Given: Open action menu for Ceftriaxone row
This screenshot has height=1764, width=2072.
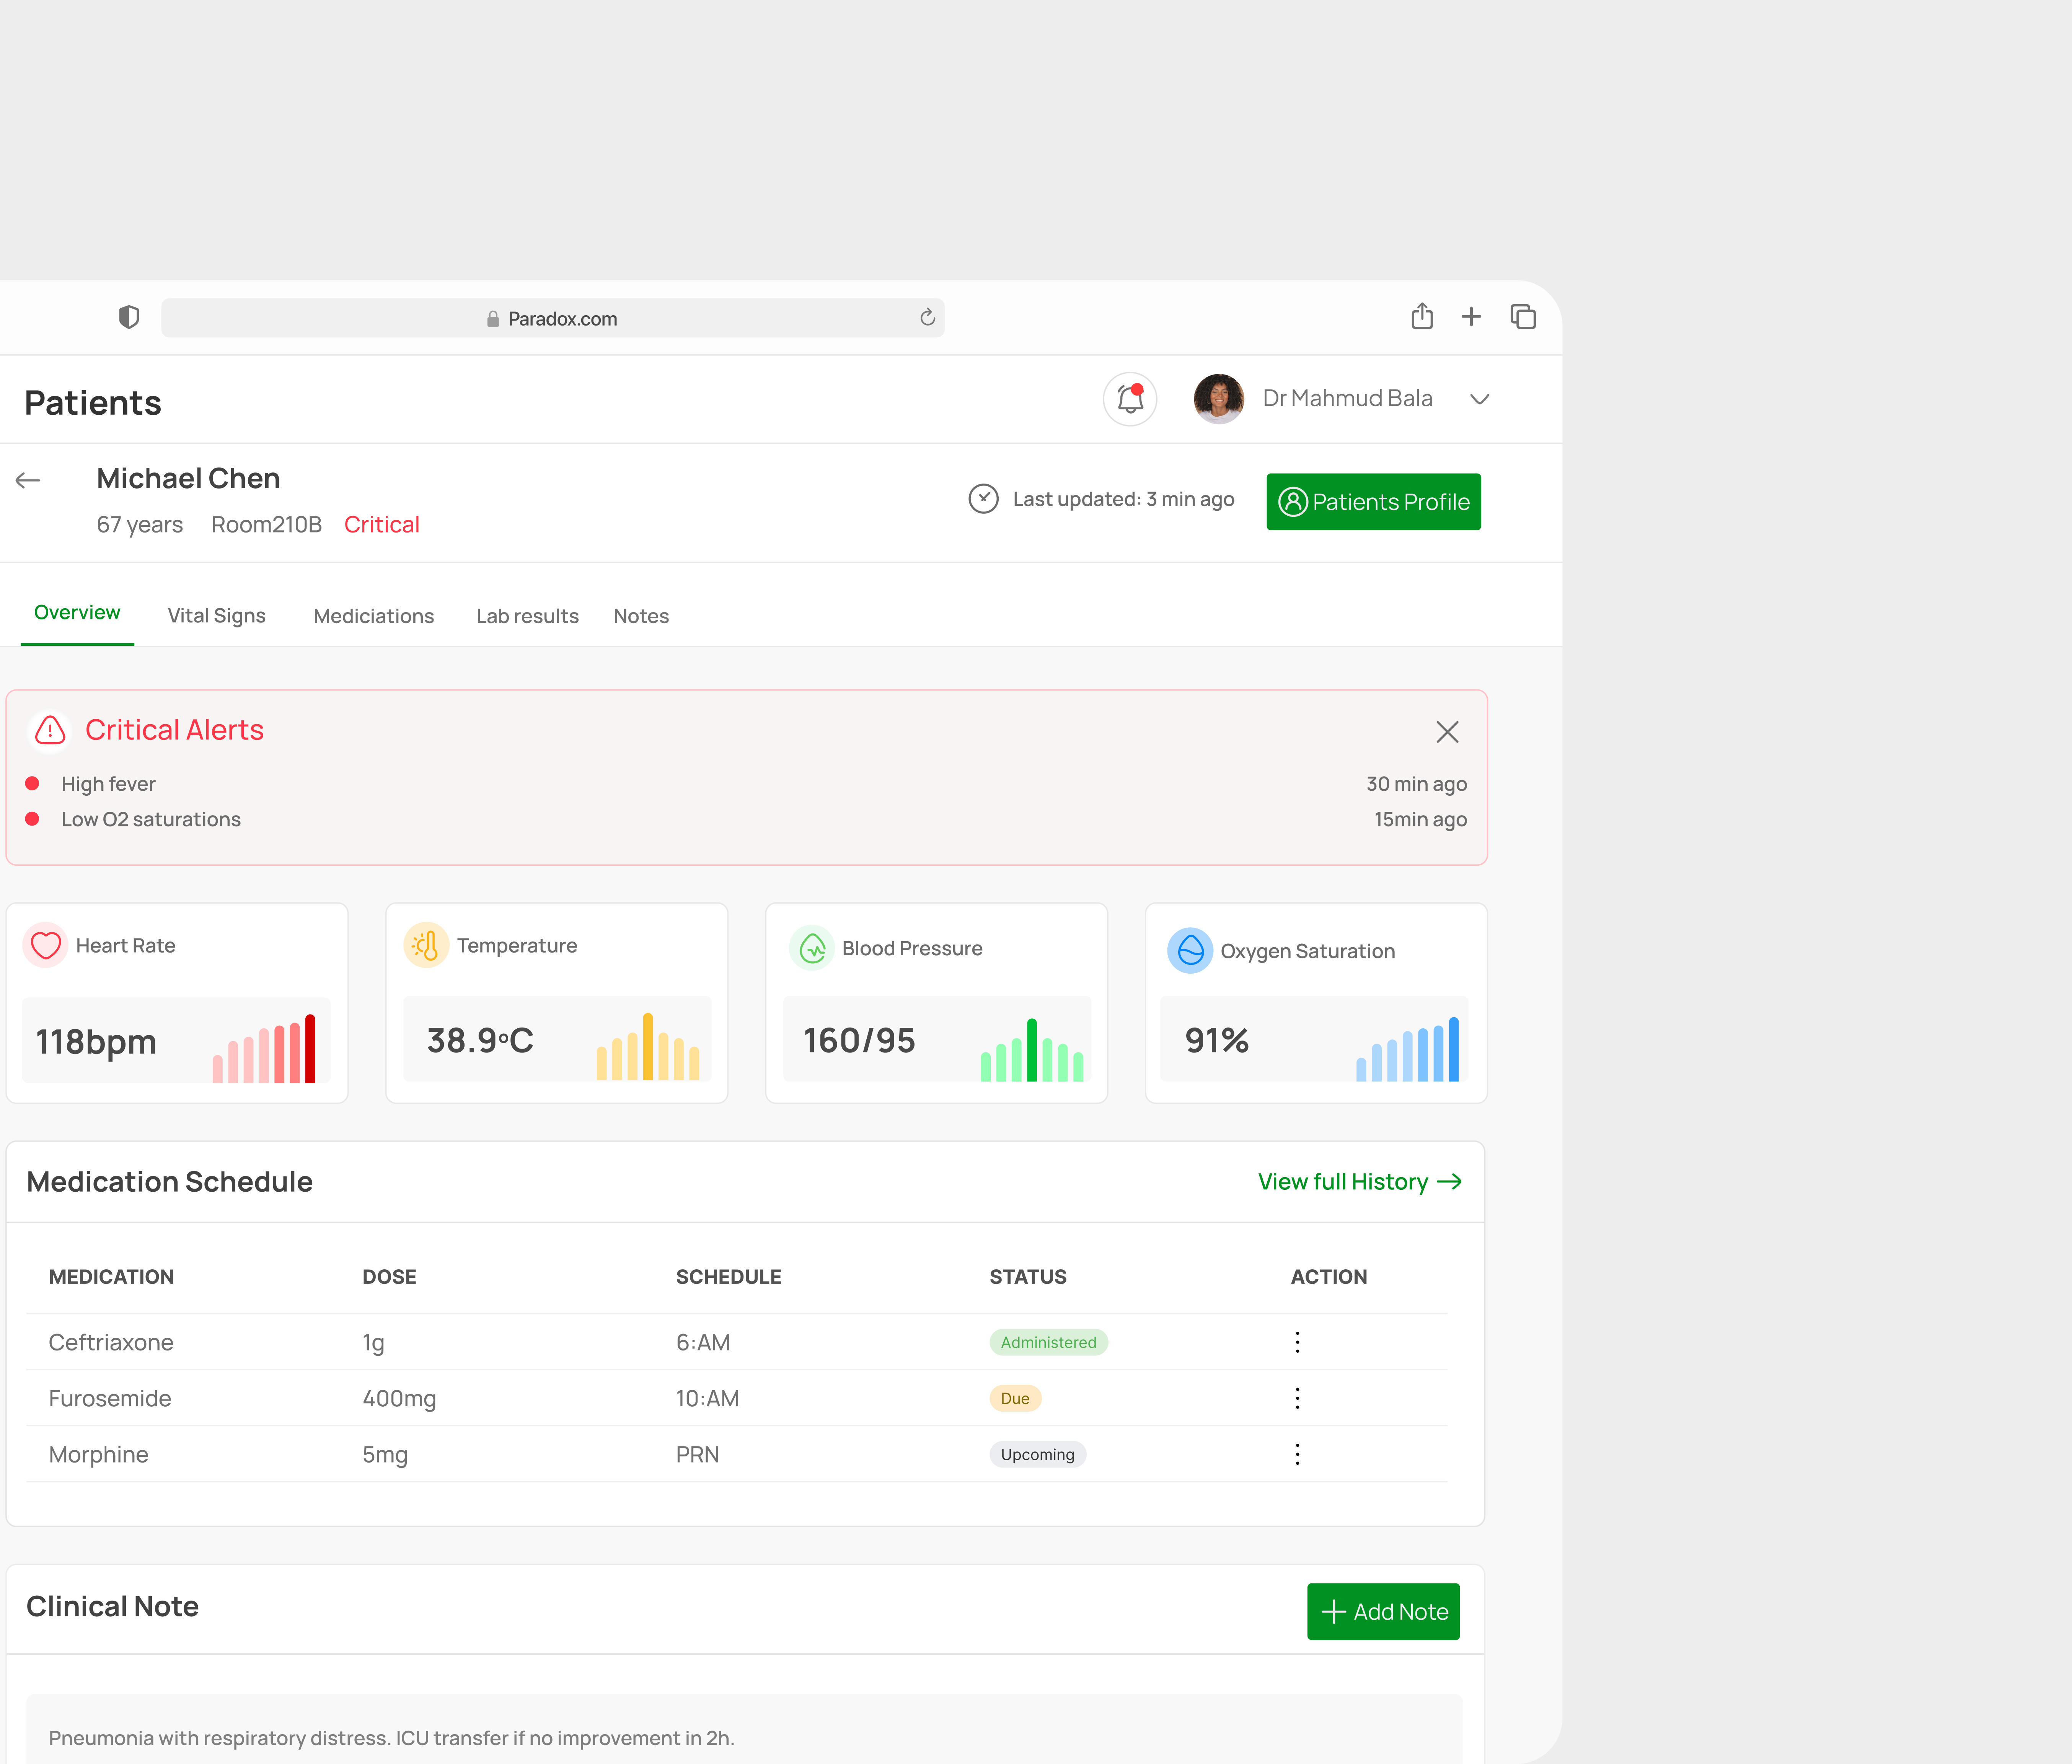Looking at the screenshot, I should (1297, 1342).
